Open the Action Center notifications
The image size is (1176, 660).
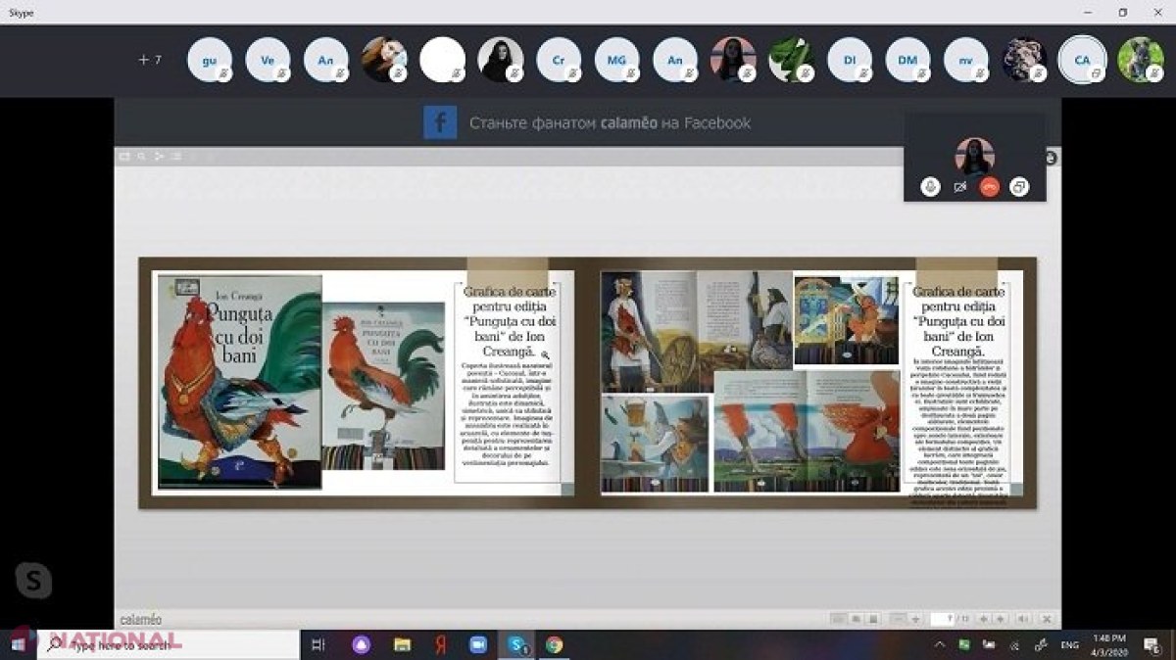tap(1153, 644)
